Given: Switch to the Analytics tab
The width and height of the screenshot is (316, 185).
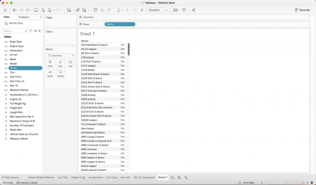Looking at the screenshot, I should [x=24, y=17].
